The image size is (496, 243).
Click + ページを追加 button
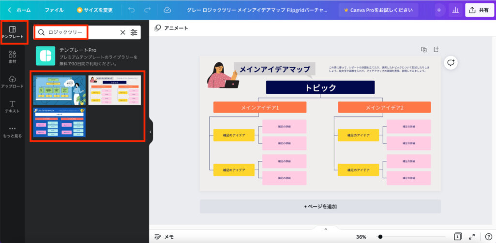click(x=320, y=206)
